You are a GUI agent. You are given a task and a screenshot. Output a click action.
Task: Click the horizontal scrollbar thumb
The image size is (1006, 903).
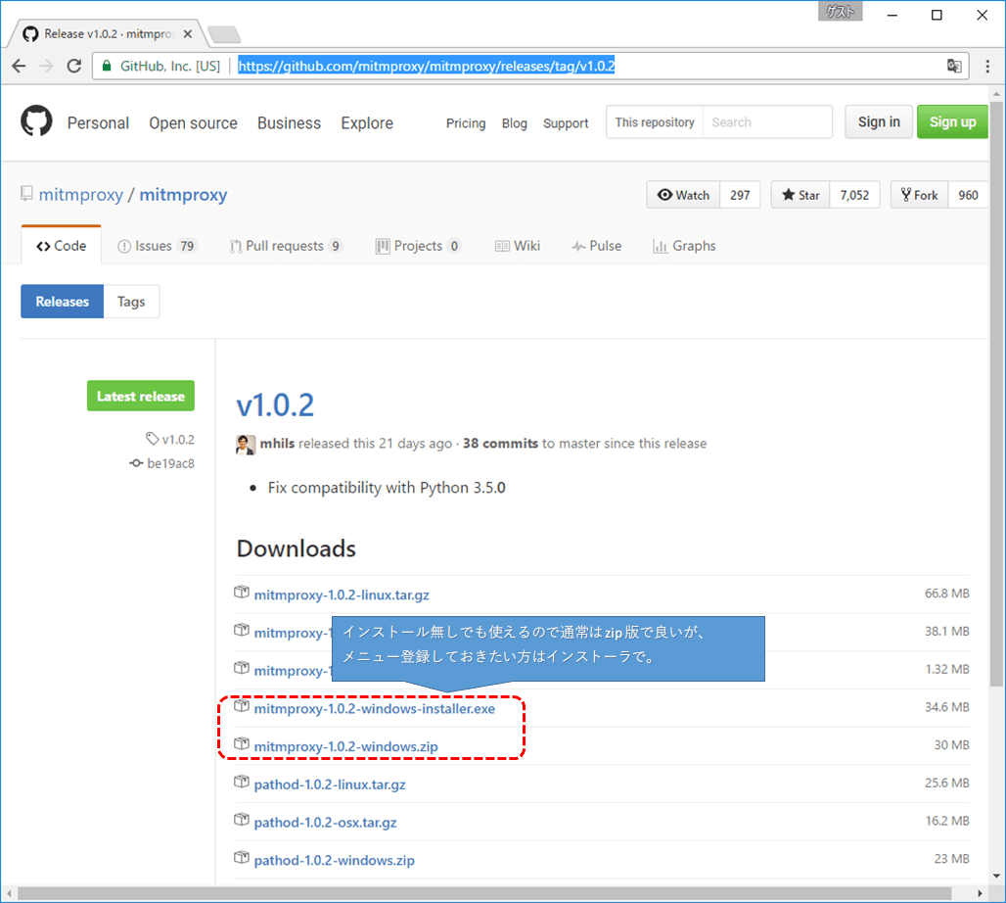point(484,893)
